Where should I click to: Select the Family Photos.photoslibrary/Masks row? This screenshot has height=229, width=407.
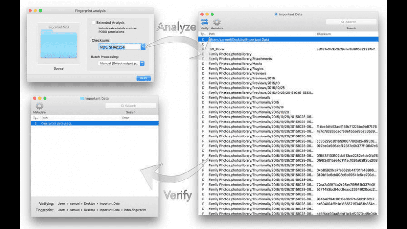[x=288, y=64]
